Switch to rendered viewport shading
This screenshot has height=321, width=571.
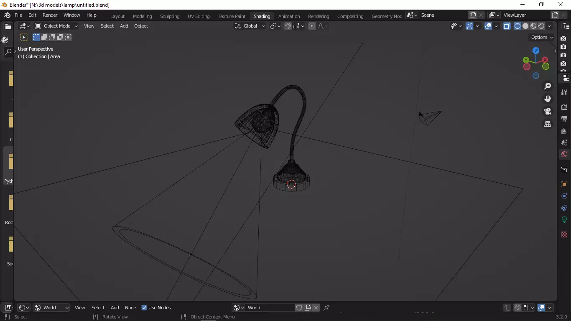click(x=541, y=26)
